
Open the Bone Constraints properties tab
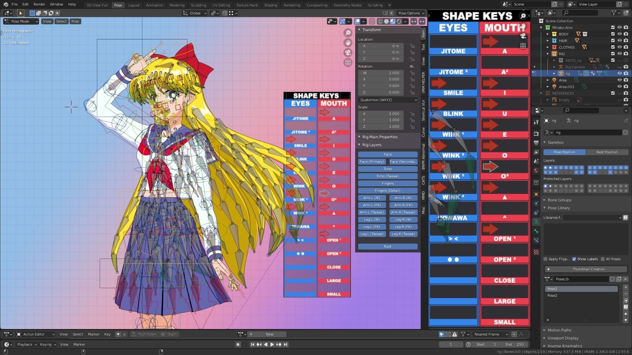click(536, 240)
